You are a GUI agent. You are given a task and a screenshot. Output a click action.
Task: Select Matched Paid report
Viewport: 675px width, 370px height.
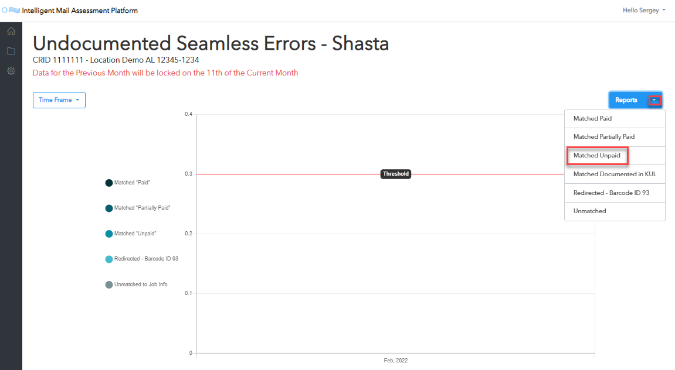coord(615,119)
